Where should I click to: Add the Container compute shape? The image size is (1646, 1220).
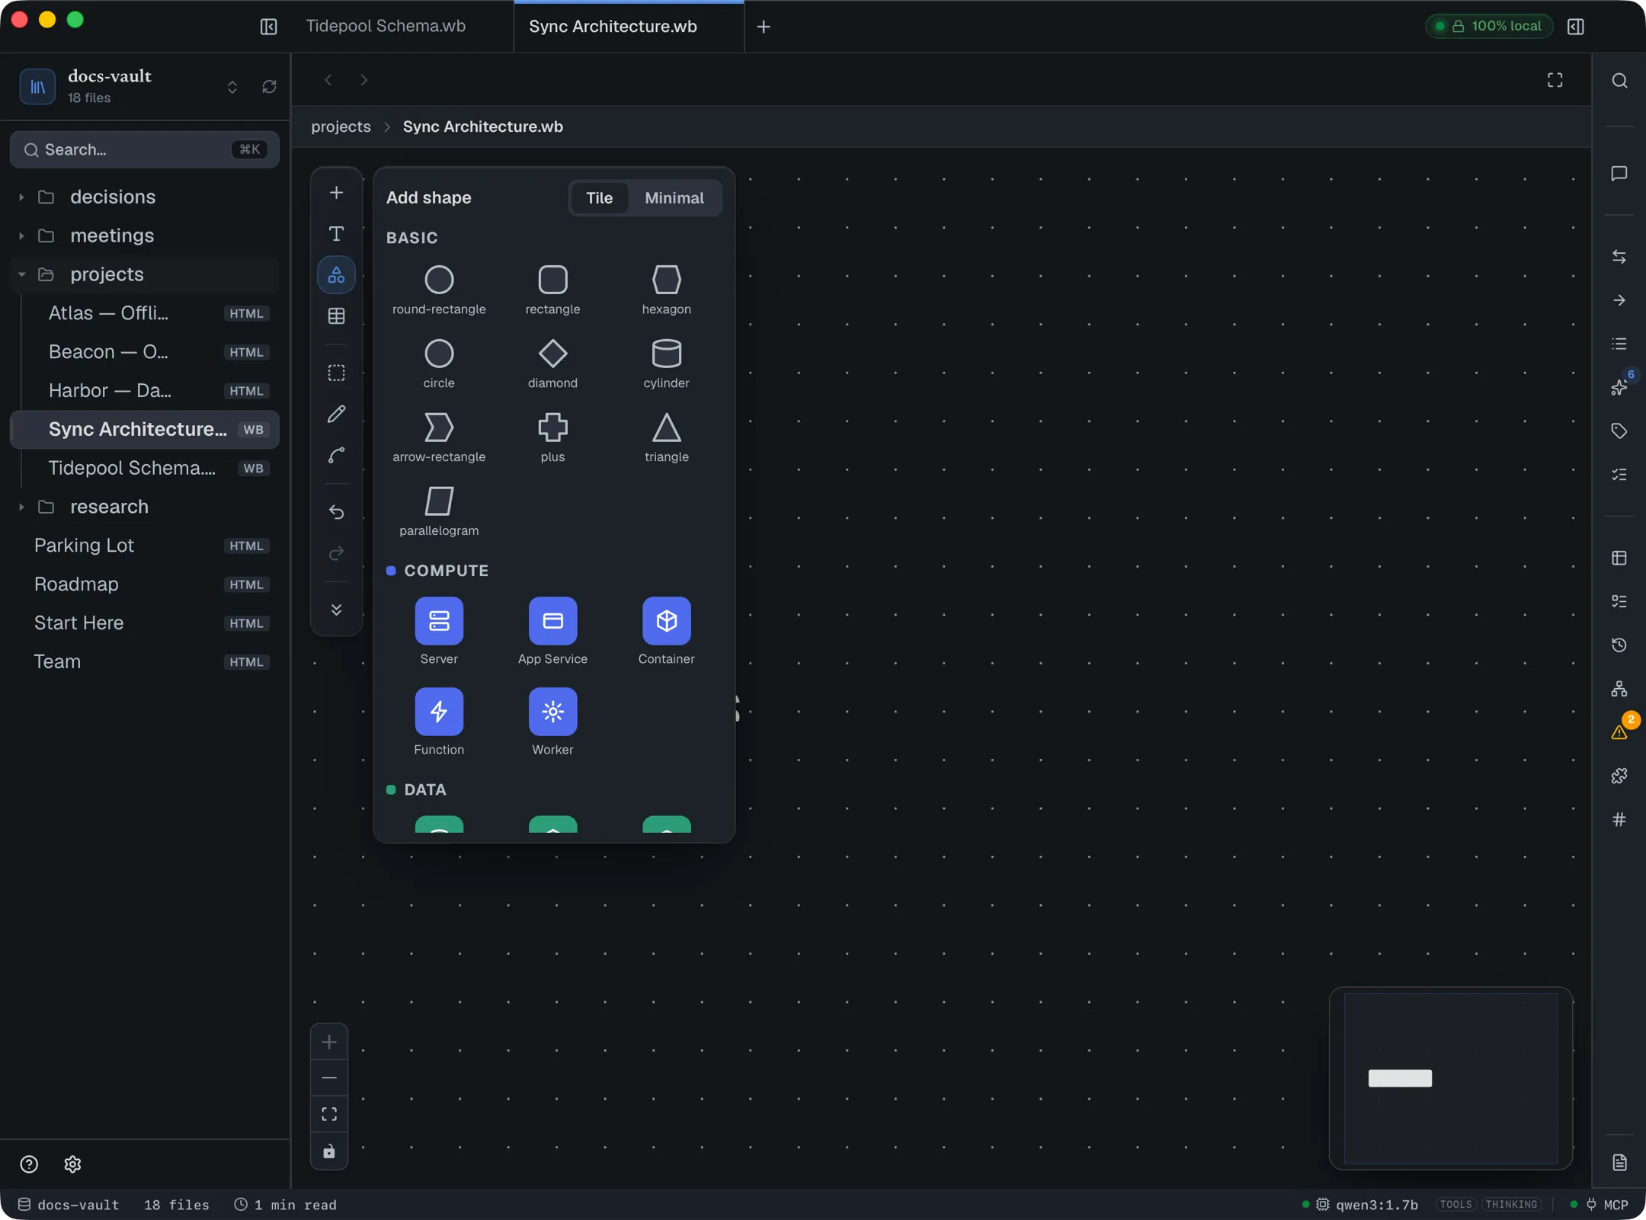tap(666, 631)
